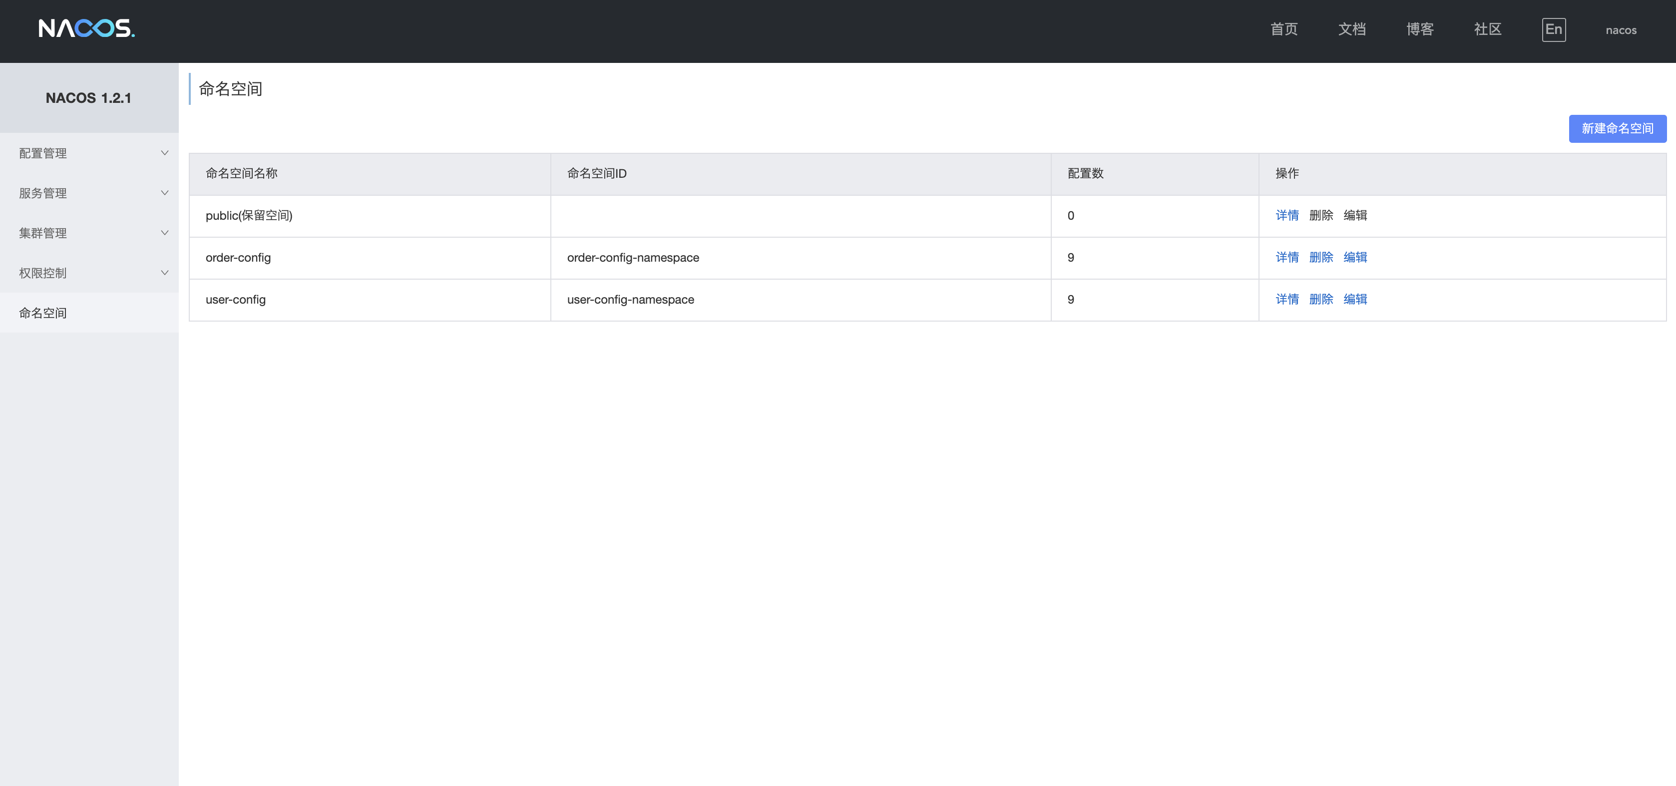This screenshot has width=1676, height=786.
Task: Go to 博客 in top navigation
Action: pos(1420,29)
